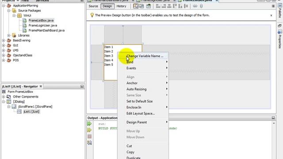Dismiss the Preview Design hint bar
Image resolution: width=283 pixels, height=159 pixels.
tap(271, 15)
